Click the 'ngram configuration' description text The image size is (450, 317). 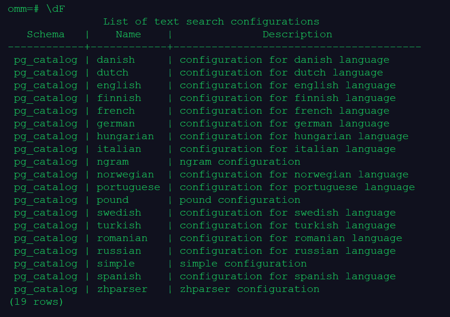coord(240,162)
